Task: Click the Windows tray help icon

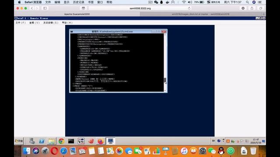Action: pos(219,141)
